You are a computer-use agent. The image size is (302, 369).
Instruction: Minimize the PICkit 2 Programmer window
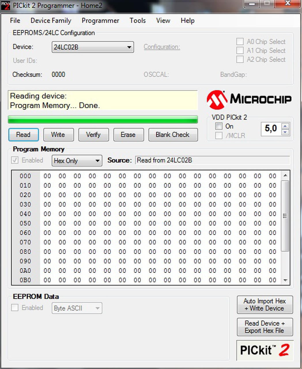point(252,4)
